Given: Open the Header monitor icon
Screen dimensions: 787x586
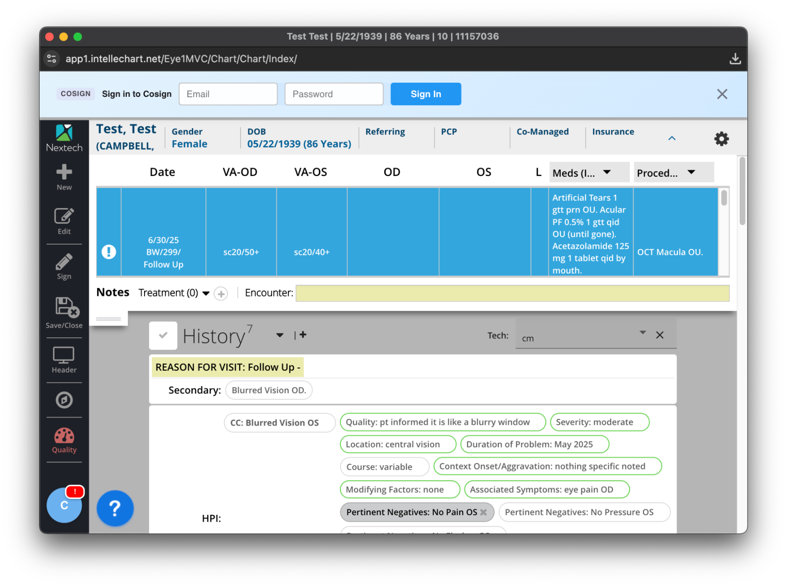Looking at the screenshot, I should (64, 355).
